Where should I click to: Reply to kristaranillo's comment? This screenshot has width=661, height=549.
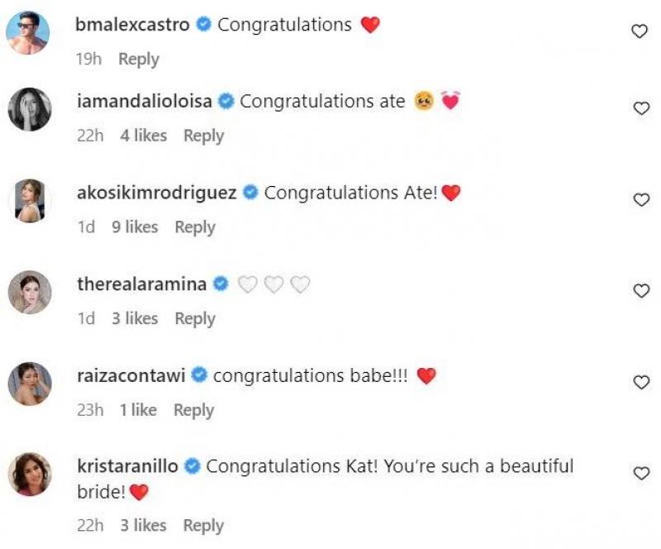[x=203, y=525]
